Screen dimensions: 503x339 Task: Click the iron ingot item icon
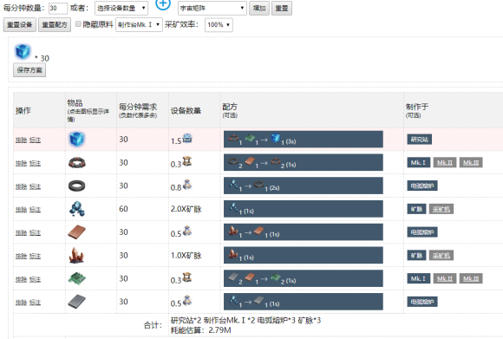coord(77,302)
